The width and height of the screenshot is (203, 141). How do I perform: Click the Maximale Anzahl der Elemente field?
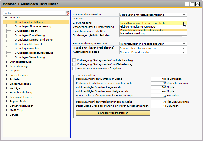coord(158,79)
